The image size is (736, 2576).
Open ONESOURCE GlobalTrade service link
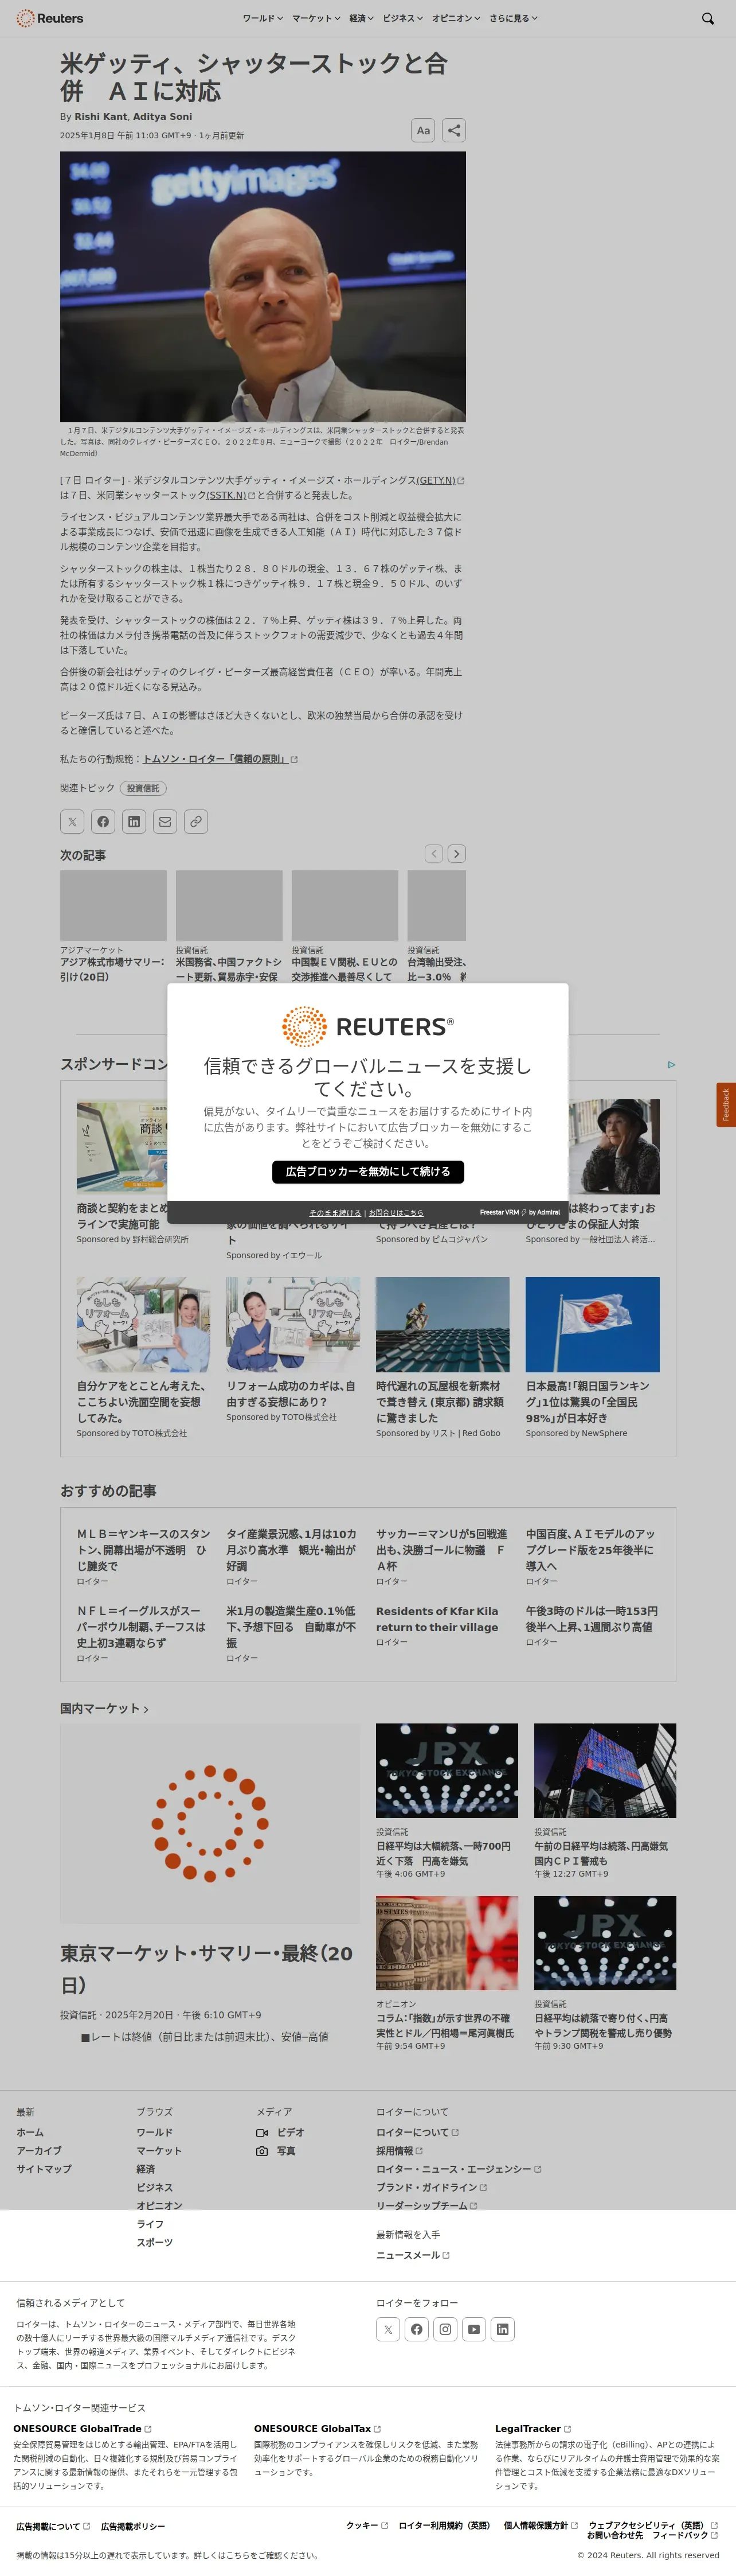(x=82, y=2428)
